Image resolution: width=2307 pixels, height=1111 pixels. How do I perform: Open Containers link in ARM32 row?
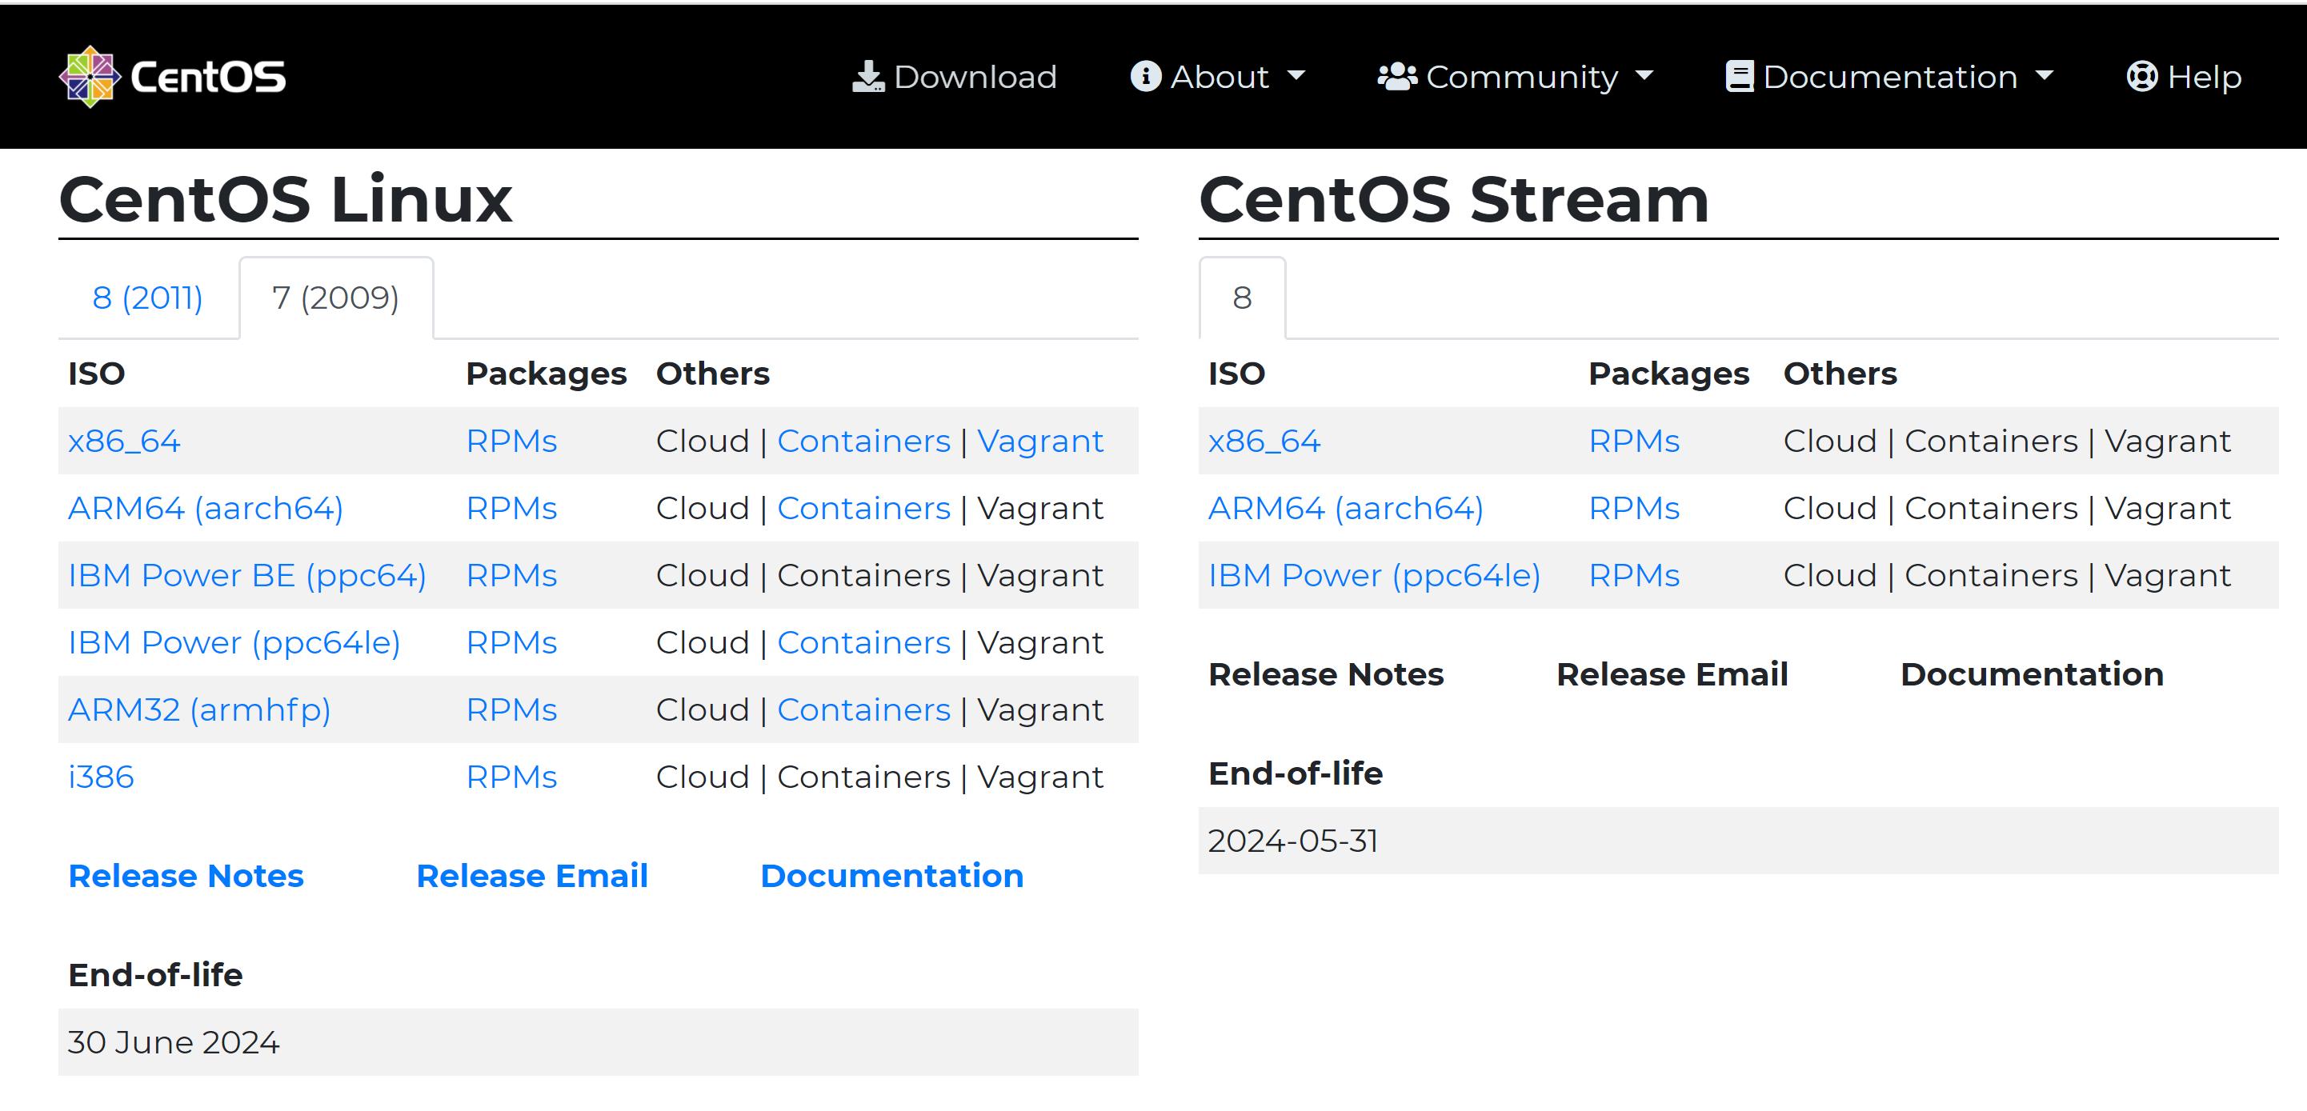pyautogui.click(x=863, y=709)
